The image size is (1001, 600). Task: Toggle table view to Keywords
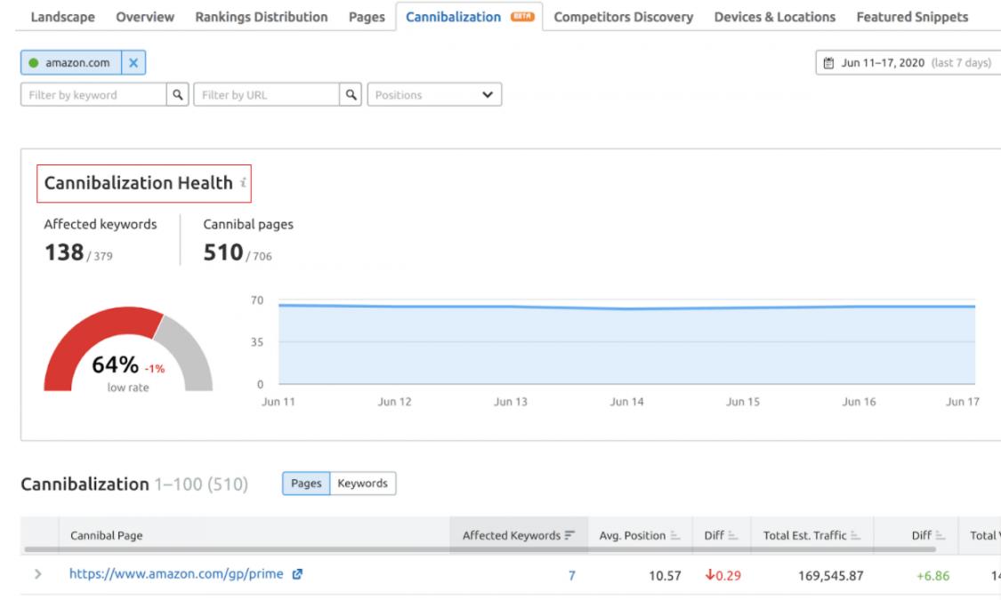(363, 484)
